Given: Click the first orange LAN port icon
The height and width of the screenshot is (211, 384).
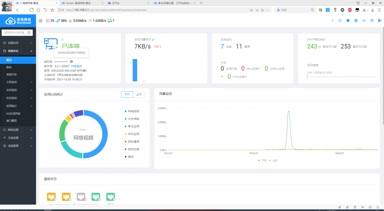Looking at the screenshot, I should pyautogui.click(x=51, y=196).
